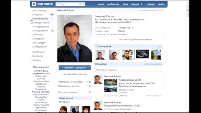Open Юрия Горелова birthday reminder name
Screen dimensions: 201x113
(x=41, y=94)
